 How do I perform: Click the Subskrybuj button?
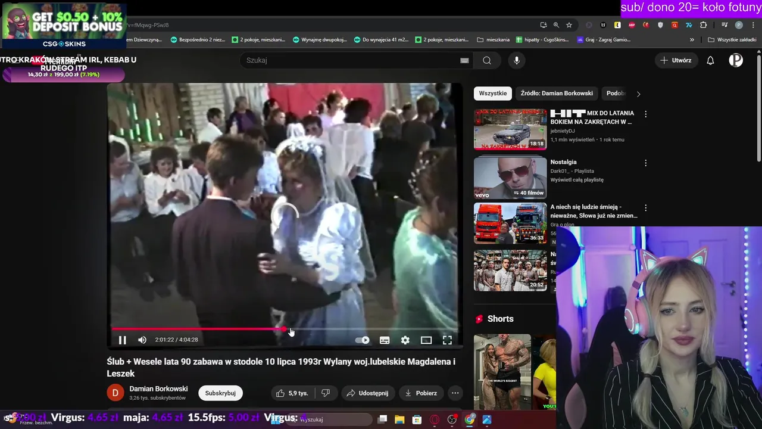[220, 393]
